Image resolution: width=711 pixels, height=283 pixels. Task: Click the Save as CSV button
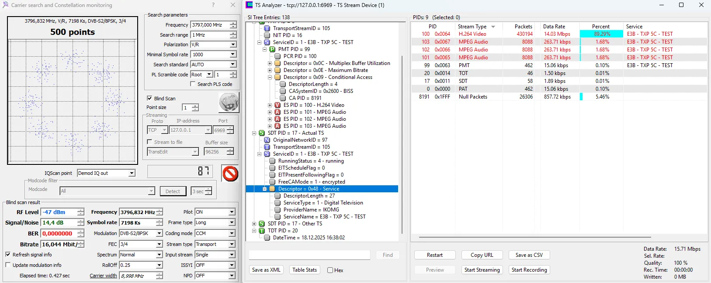[529, 255]
